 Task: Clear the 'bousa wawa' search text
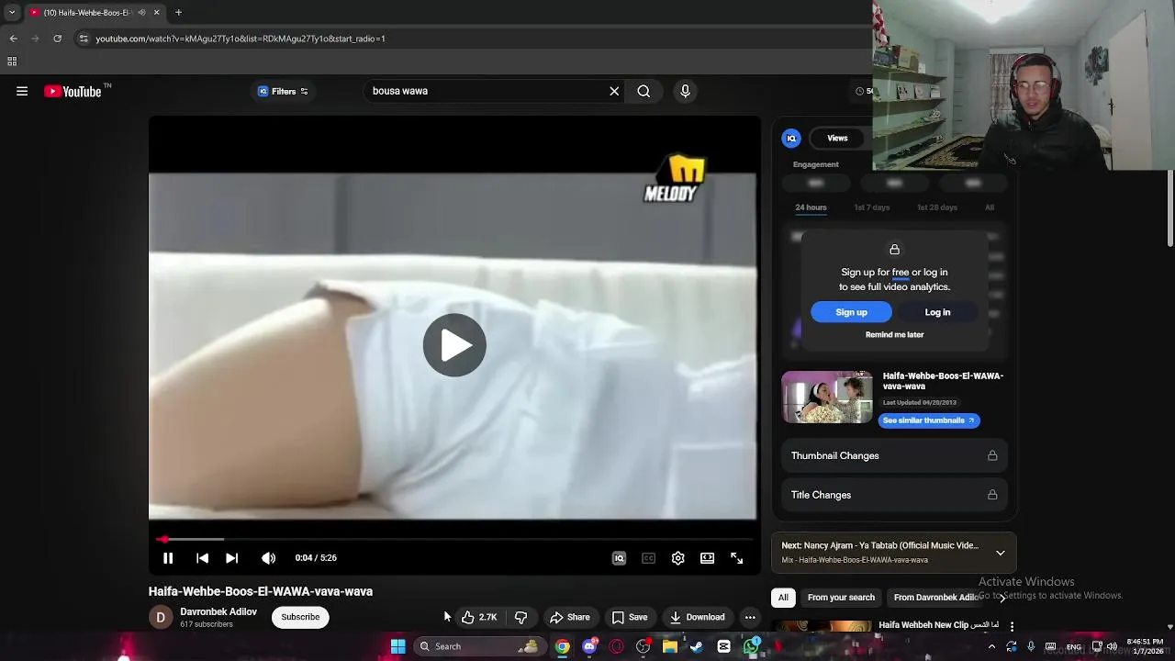614,91
